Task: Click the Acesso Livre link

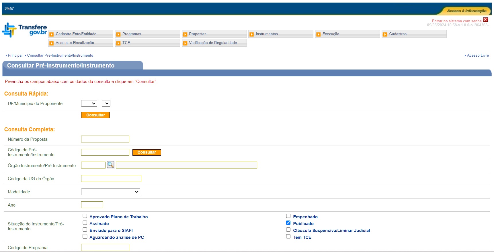Action: click(478, 55)
